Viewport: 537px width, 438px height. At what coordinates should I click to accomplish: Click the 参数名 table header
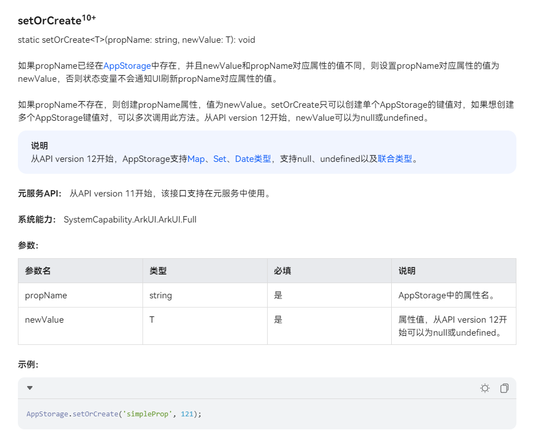[x=37, y=270]
